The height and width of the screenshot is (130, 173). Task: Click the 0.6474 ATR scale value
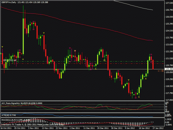point(168,116)
